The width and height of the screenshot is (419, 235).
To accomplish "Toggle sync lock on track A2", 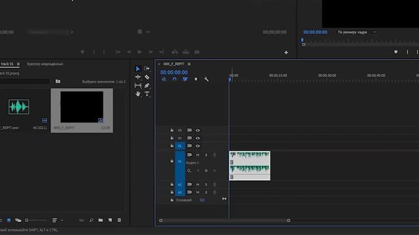I will click(x=189, y=184).
